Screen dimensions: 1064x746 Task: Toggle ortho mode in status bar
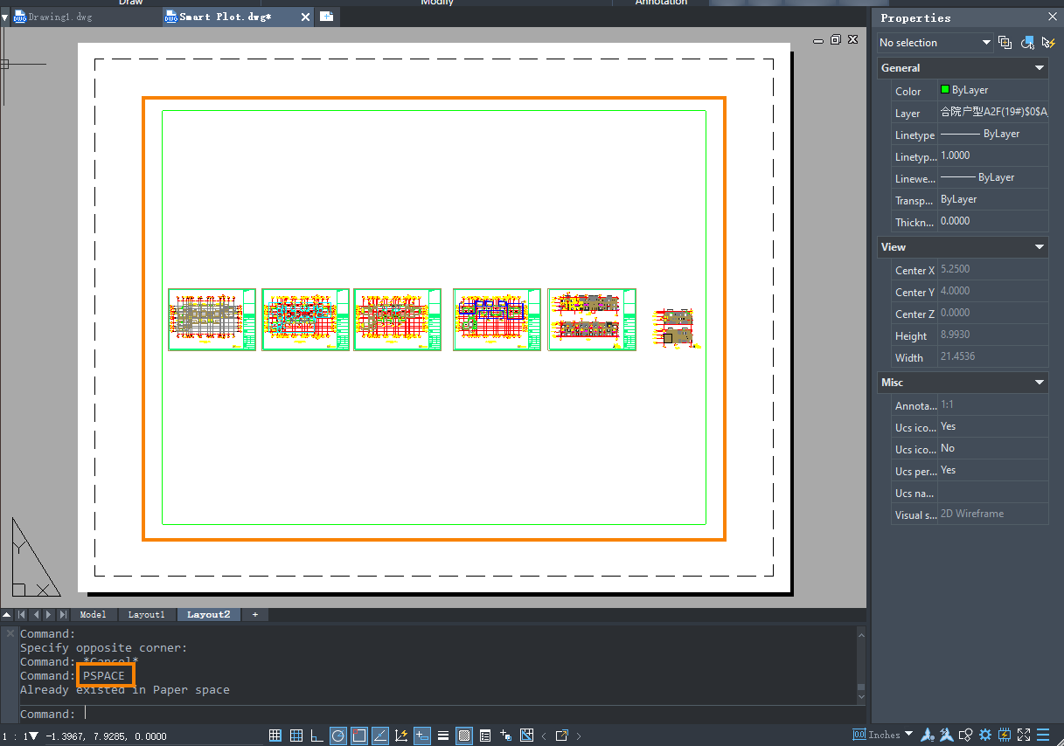tap(316, 736)
